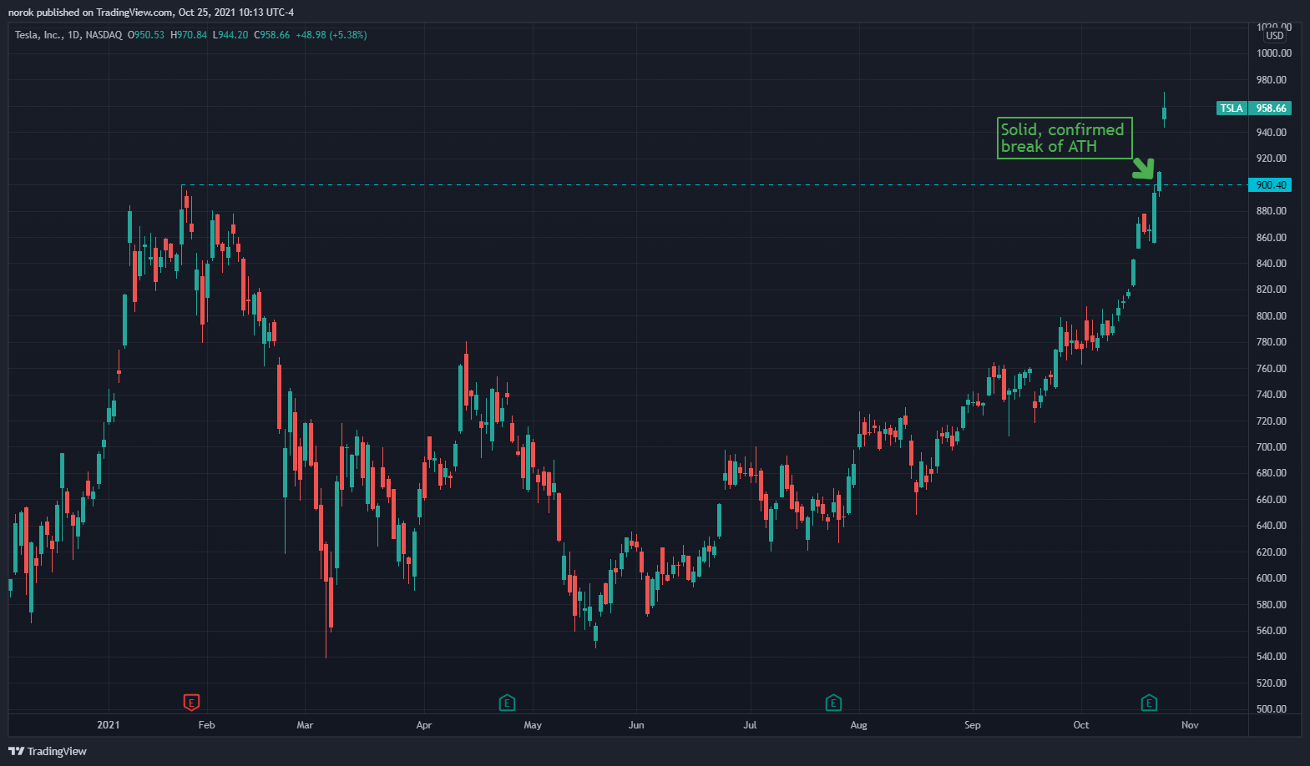The width and height of the screenshot is (1310, 766).
Task: Click the high value H970.84
Action: click(189, 35)
